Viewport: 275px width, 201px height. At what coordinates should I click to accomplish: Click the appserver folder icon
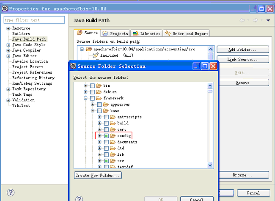tap(106, 105)
